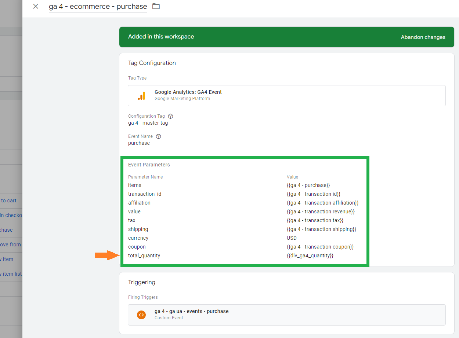Image resolution: width=459 pixels, height=338 pixels.
Task: Click the 'tax' parameter name
Action: [x=132, y=220]
